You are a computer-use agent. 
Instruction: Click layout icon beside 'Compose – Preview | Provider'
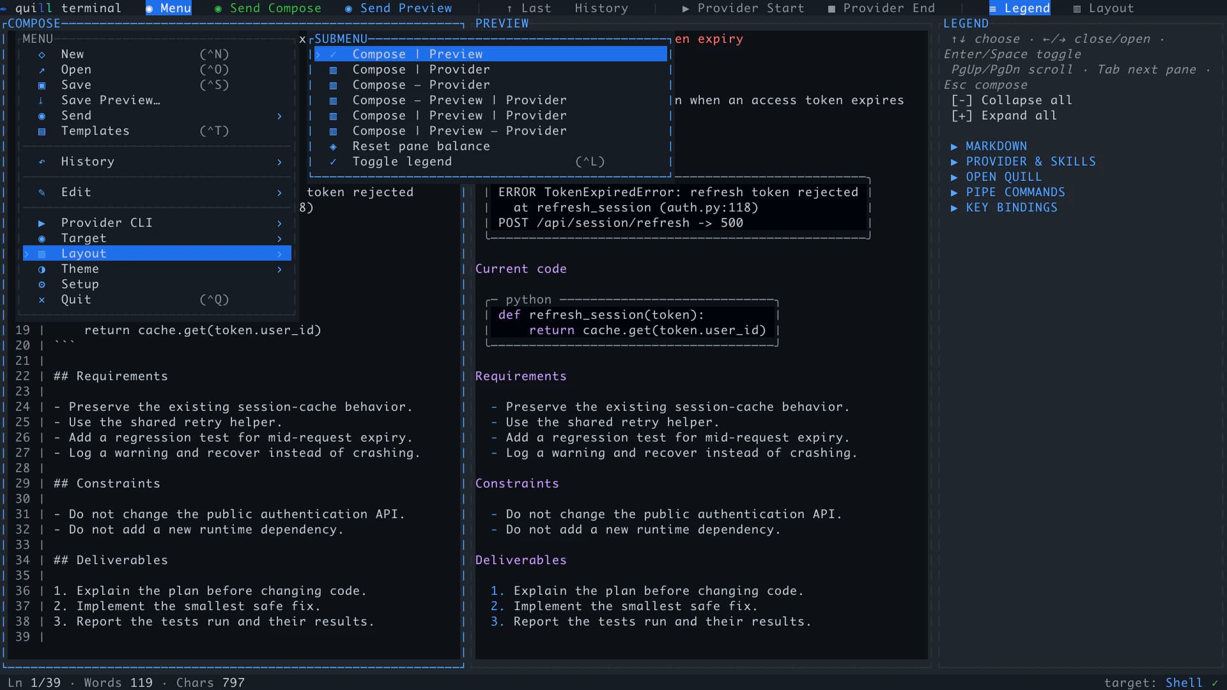coord(333,100)
